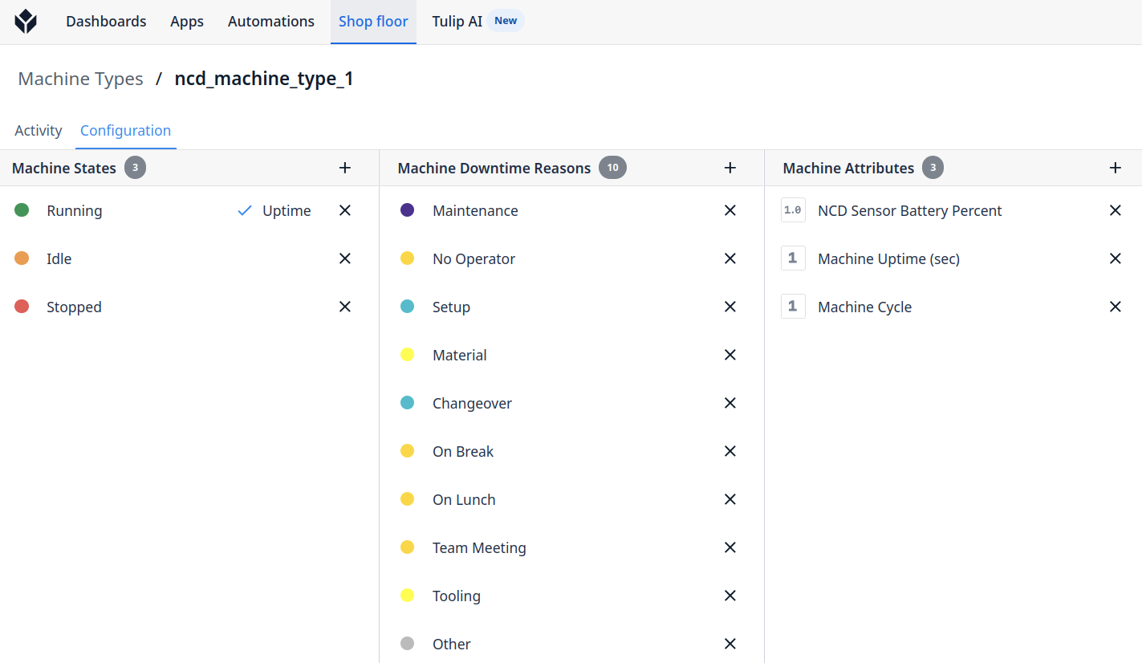Click the green Running state color dot
Image resolution: width=1142 pixels, height=663 pixels.
[22, 210]
